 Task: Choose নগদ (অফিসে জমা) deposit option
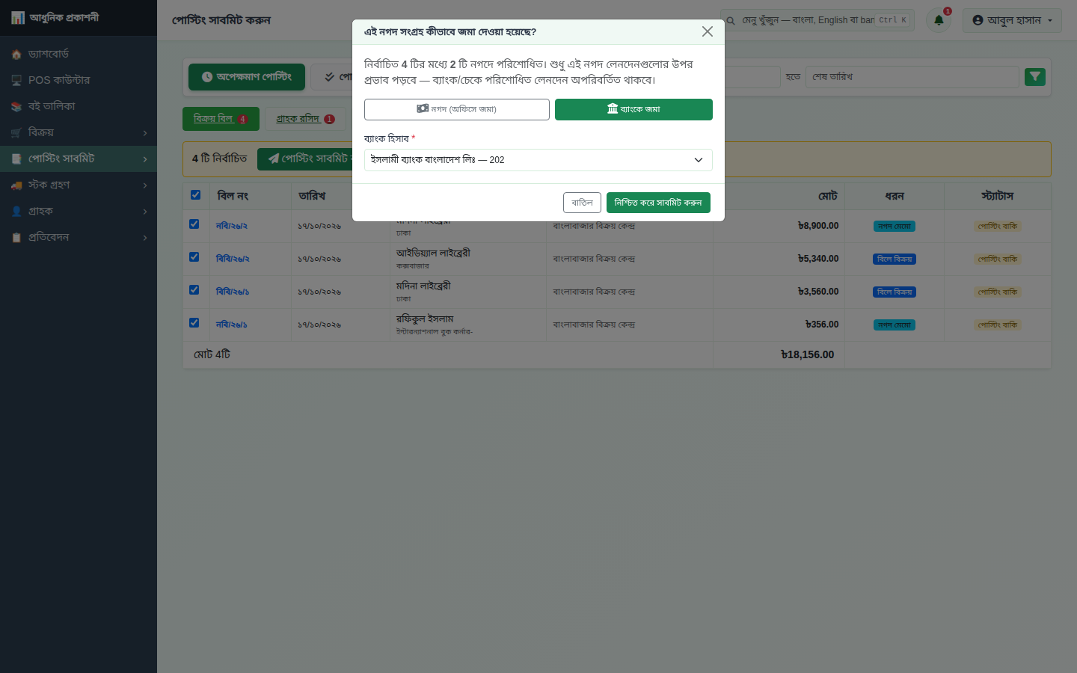(457, 109)
